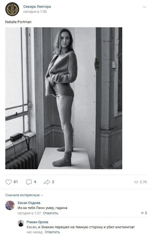Like the post with heart icon

[9, 182]
